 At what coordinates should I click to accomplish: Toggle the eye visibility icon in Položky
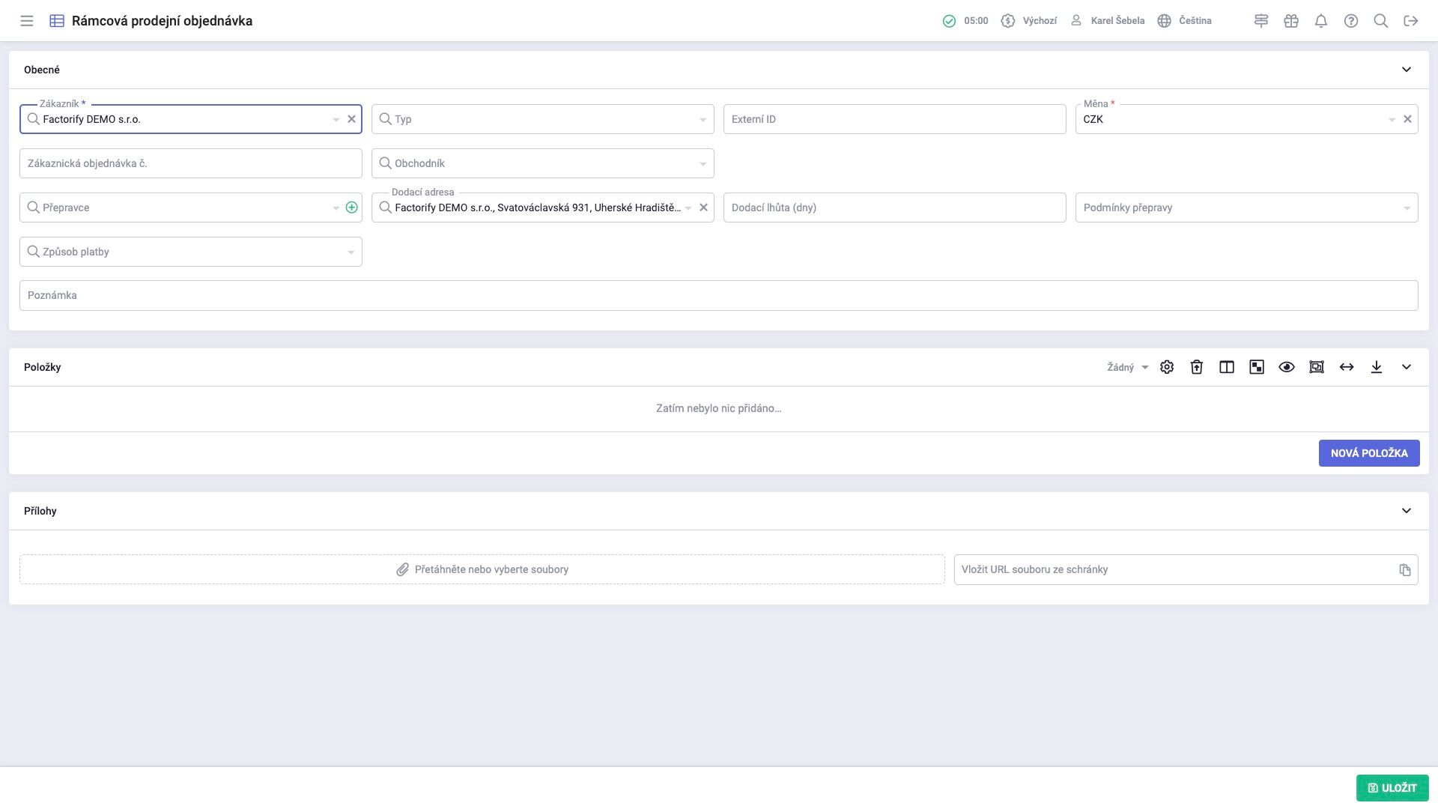point(1287,367)
